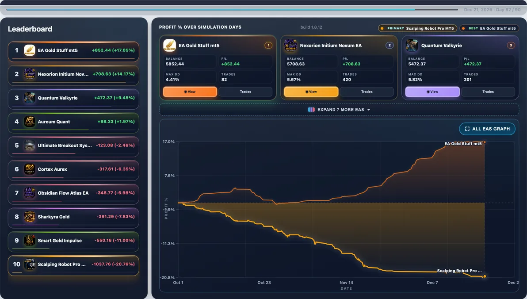The width and height of the screenshot is (527, 299).
Task: Select EA Gold Stuff mt5 leaderboard row
Action: [x=73, y=51]
